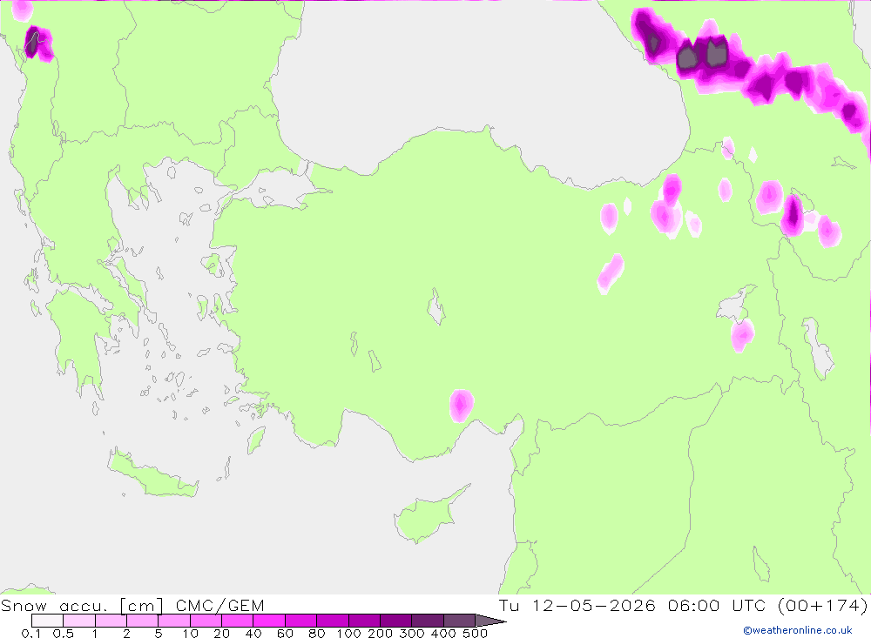
Task: Click the 'Snow accu. [cm] CMC/GEM' title
Action: 132,605
